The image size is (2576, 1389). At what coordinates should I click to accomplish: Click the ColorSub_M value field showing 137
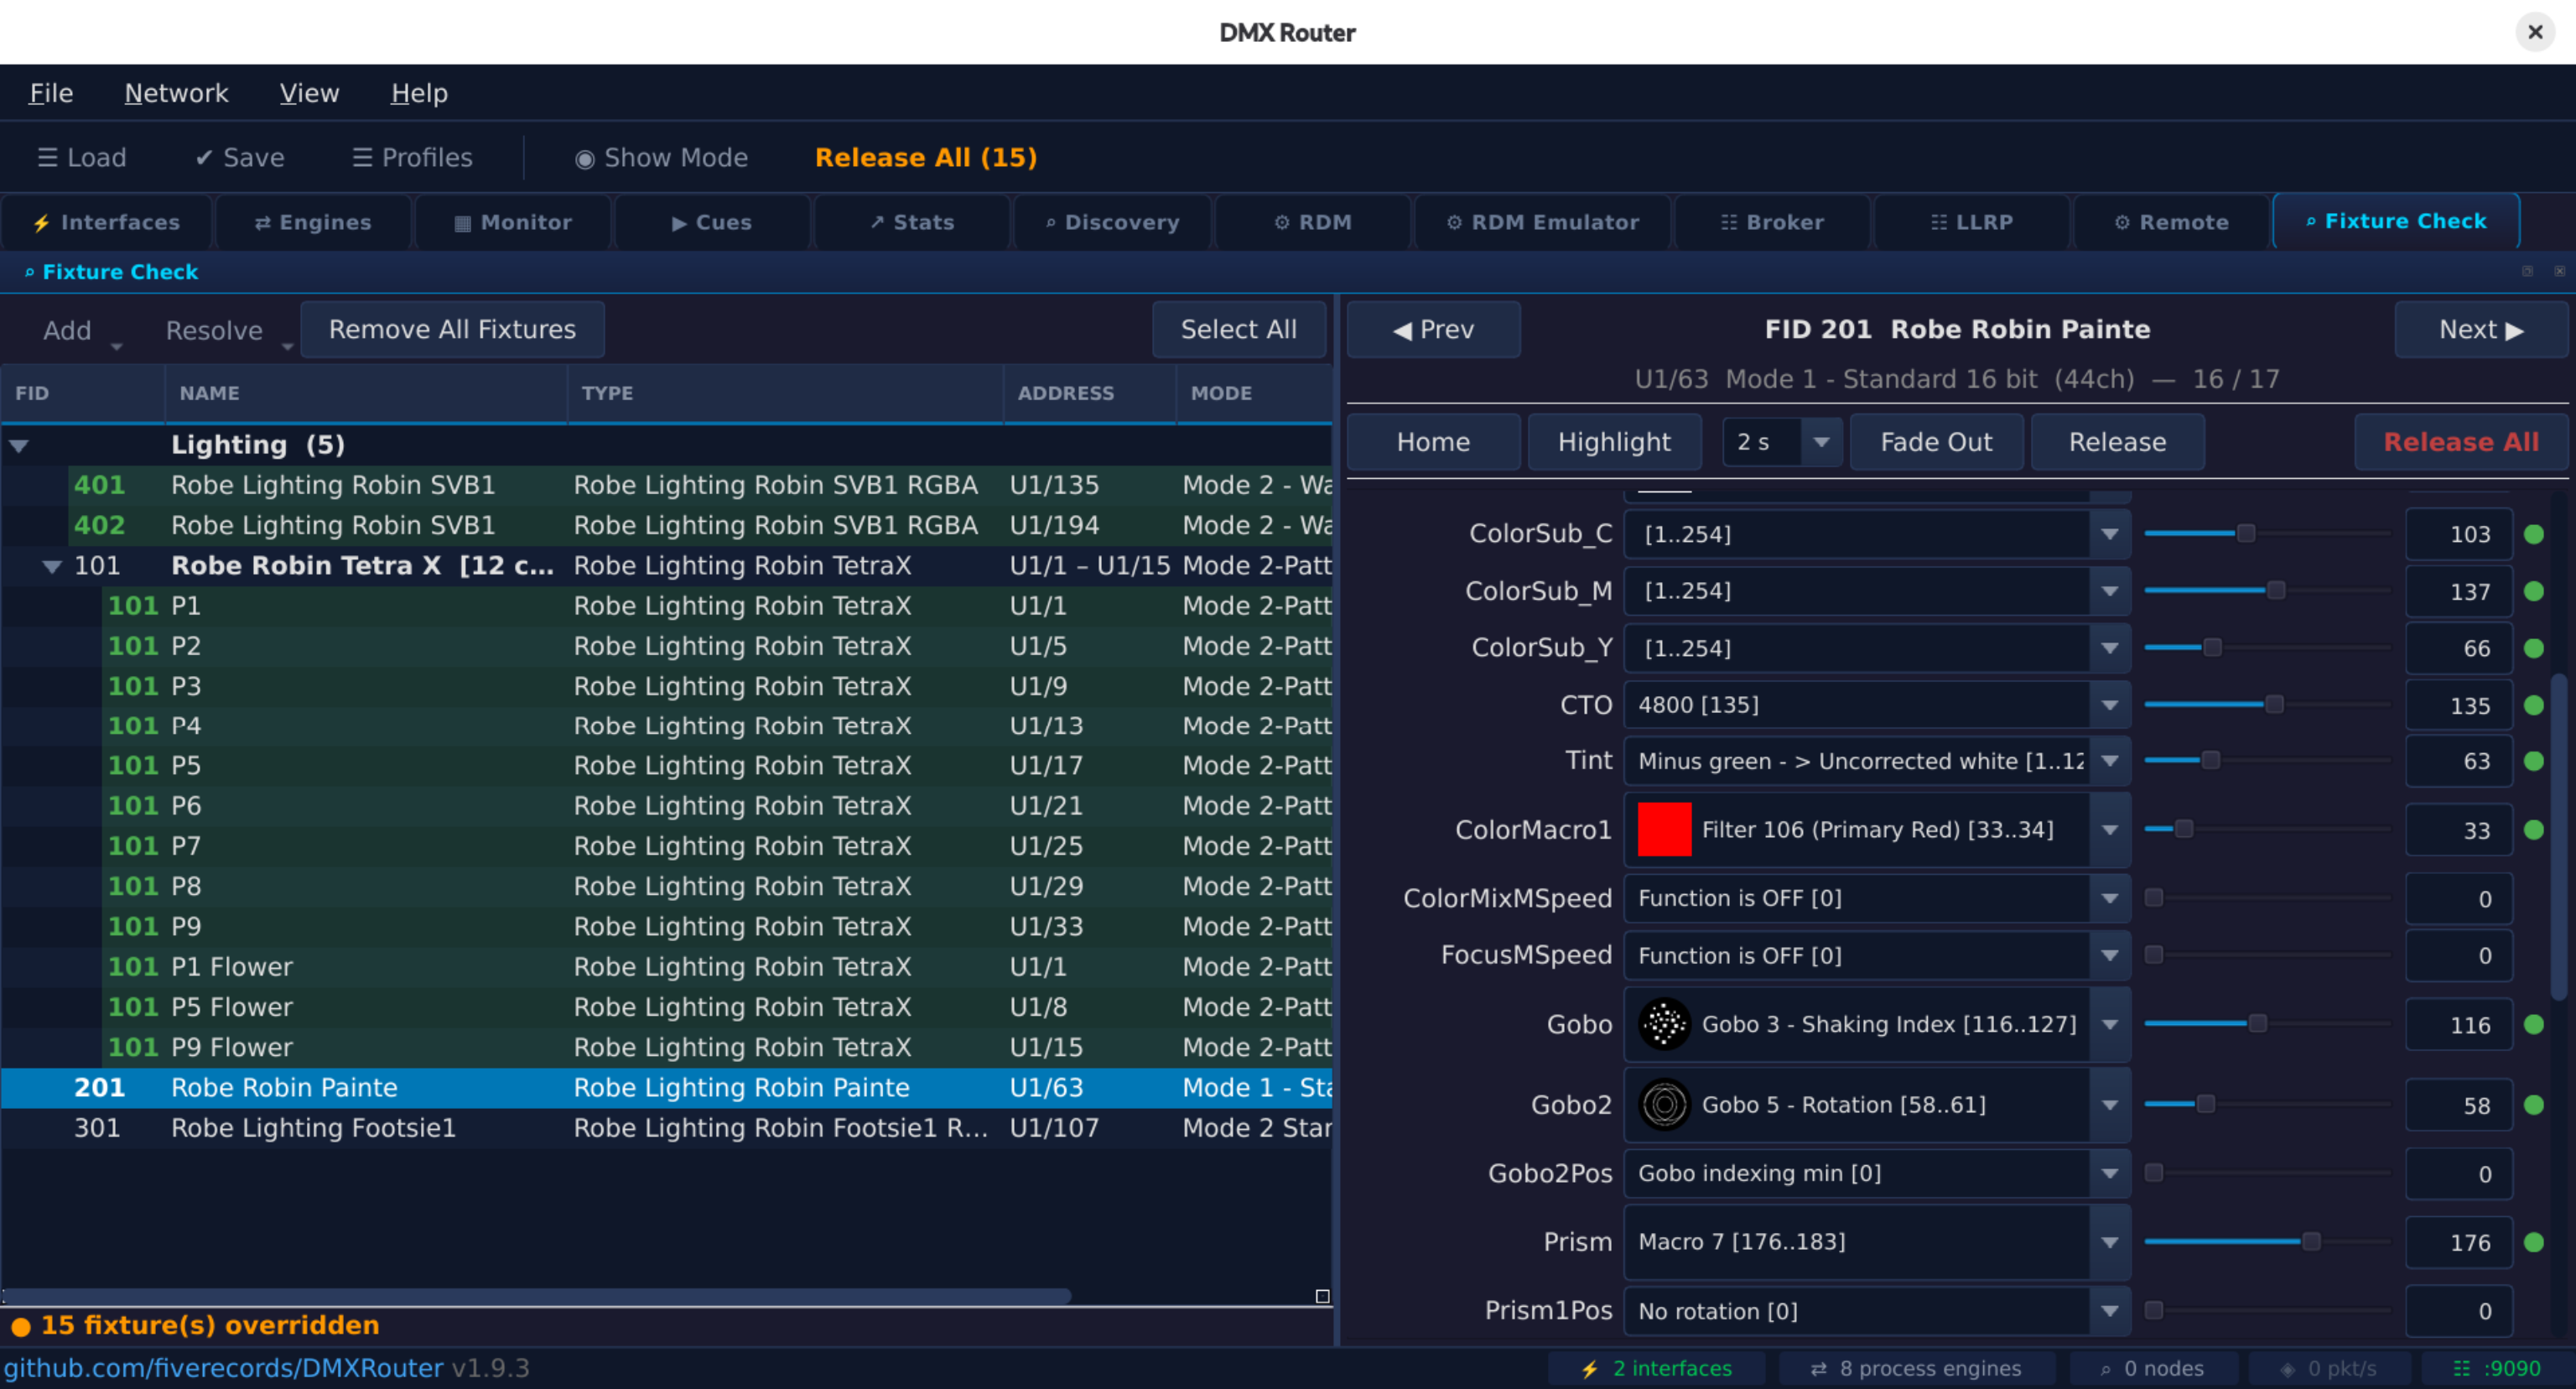click(x=2458, y=591)
